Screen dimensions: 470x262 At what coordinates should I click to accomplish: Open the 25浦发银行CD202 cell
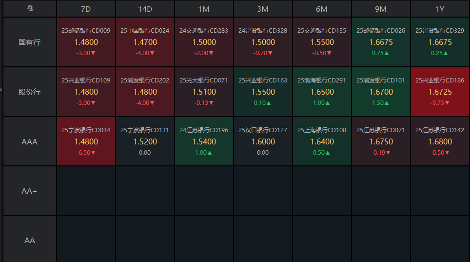[145, 92]
